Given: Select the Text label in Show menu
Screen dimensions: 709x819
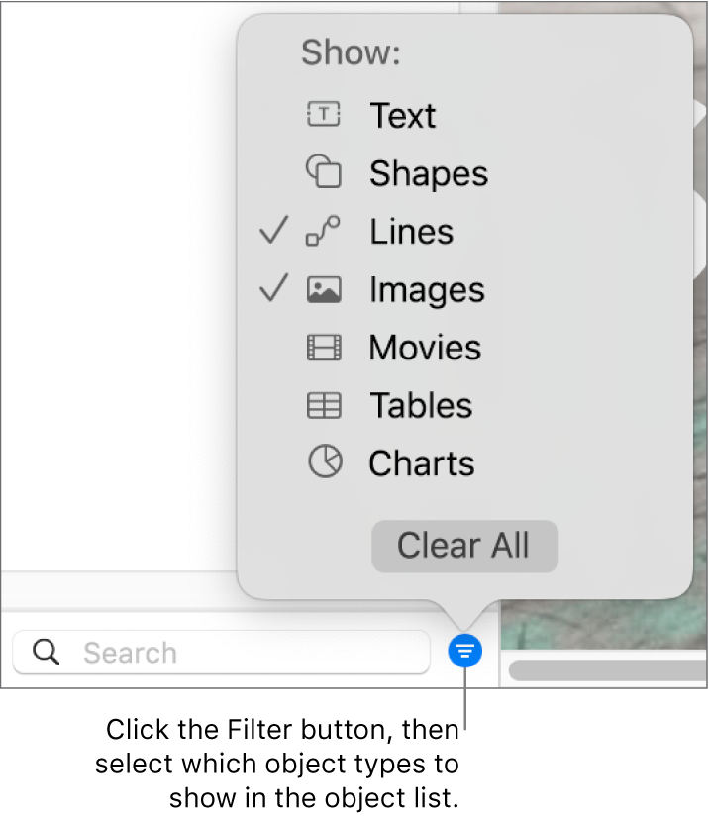Looking at the screenshot, I should pos(403,116).
